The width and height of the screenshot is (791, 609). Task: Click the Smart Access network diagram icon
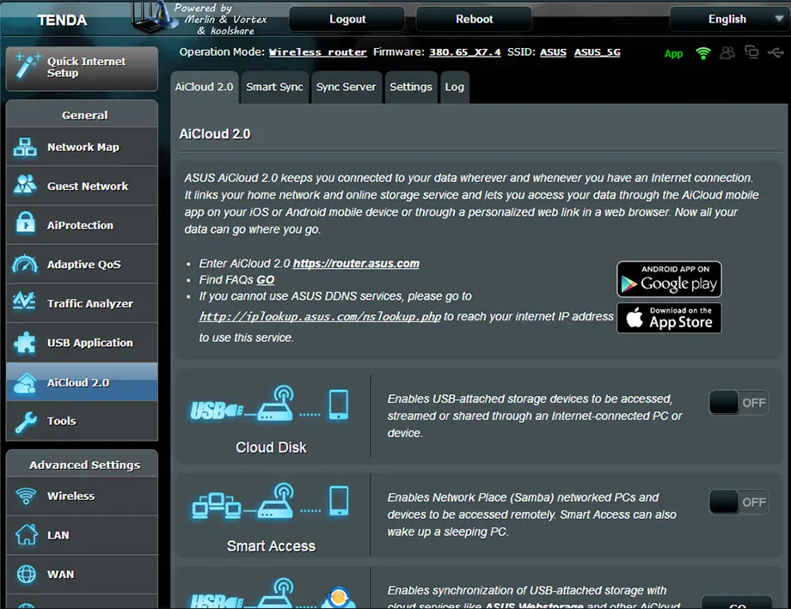click(x=270, y=502)
